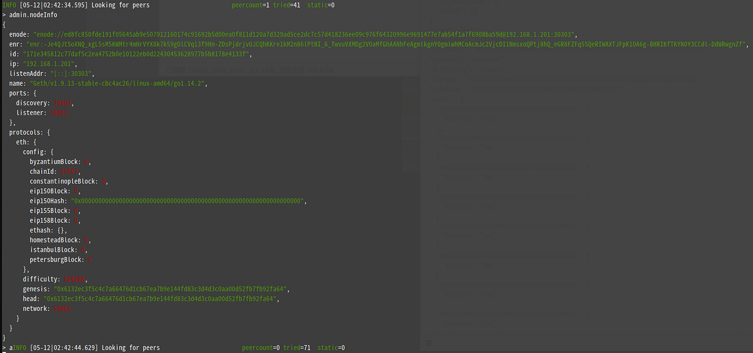Select the genesis hash value
The image size is (753, 353).
[x=171, y=289]
